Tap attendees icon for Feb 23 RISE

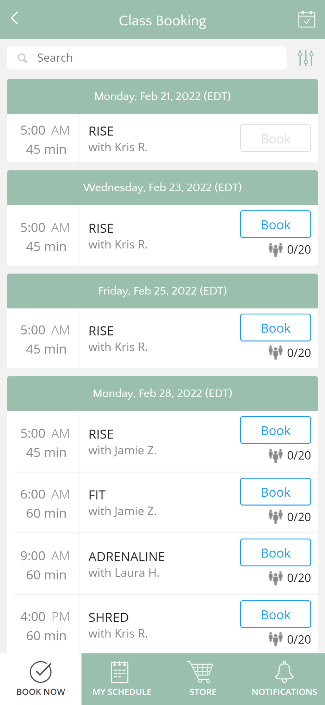pyautogui.click(x=275, y=250)
